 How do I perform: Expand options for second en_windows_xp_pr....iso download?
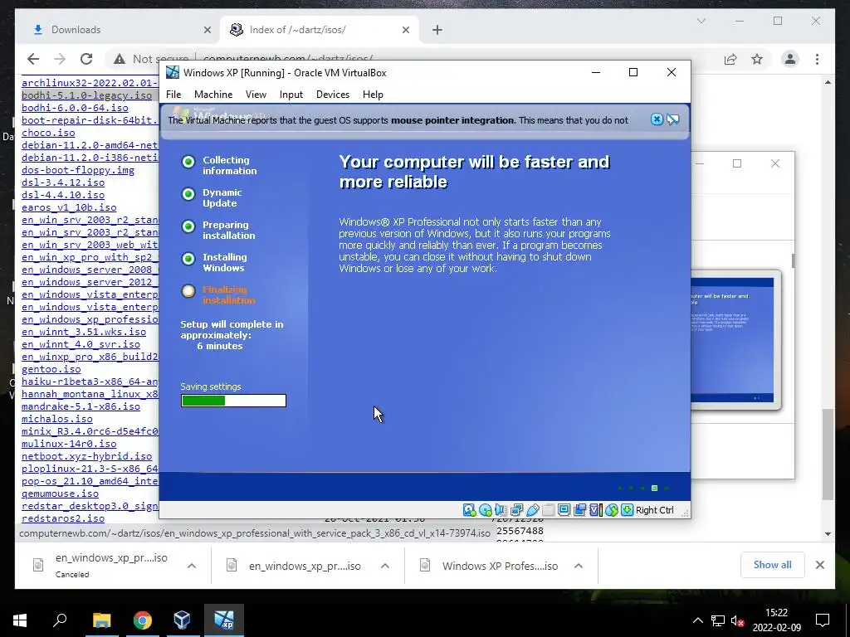[x=385, y=566]
